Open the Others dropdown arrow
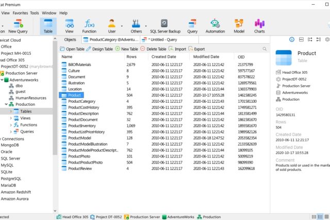Image resolution: width=330 pixels, height=220 pixels. [x=145, y=26]
